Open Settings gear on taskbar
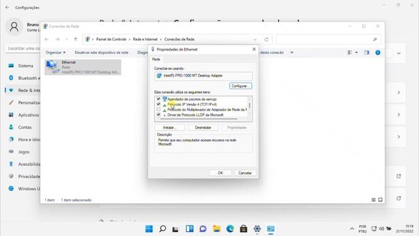The width and height of the screenshot is (419, 236). coord(257,229)
